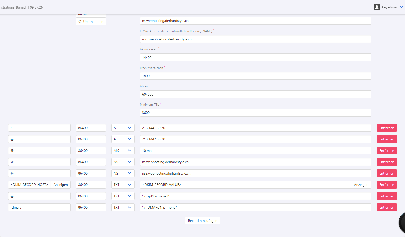This screenshot has width=405, height=237.
Task: Click the Ablauf field showing 604800
Action: click(x=255, y=94)
